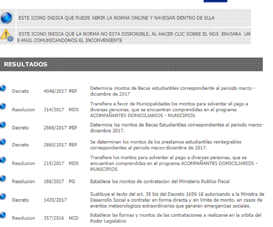The image size is (273, 227).
Task: Click the globe icon for Decreto 1435/2017
Action: pyautogui.click(x=3, y=196)
